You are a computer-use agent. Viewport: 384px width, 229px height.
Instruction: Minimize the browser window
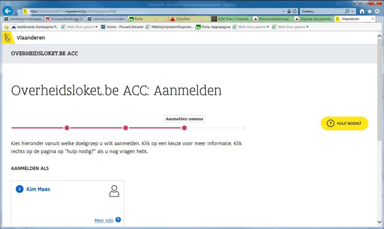[357, 3]
